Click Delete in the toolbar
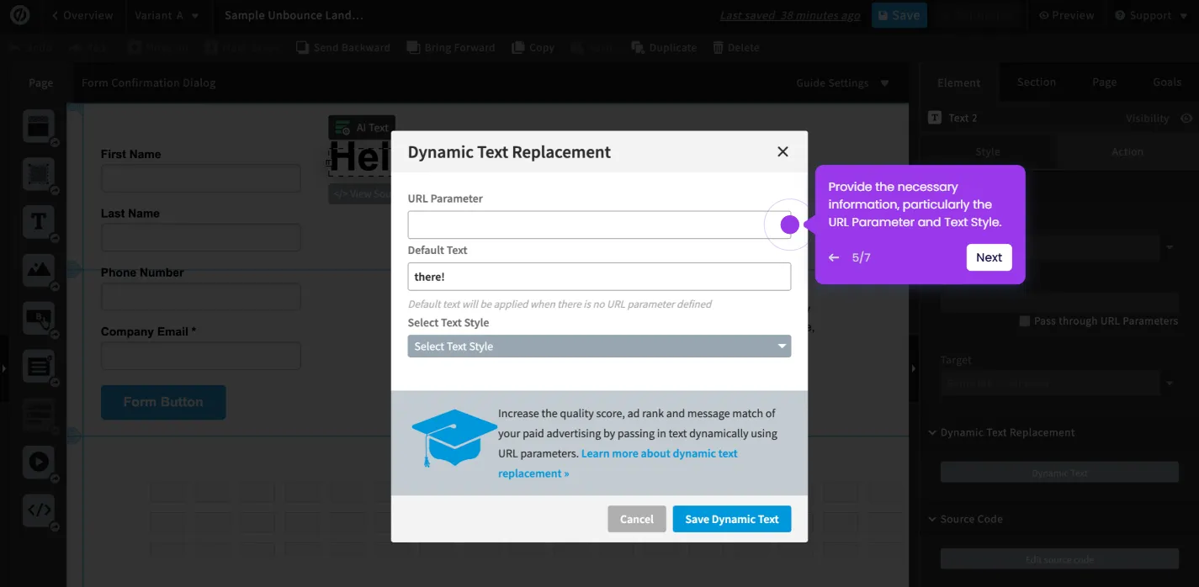 point(736,48)
